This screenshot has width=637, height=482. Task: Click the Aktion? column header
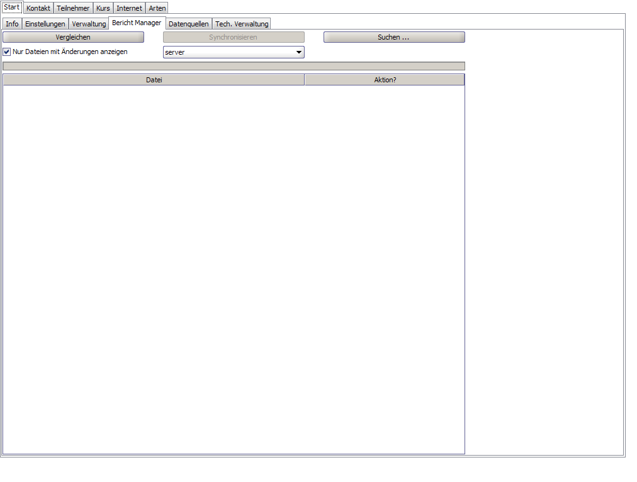tap(385, 80)
